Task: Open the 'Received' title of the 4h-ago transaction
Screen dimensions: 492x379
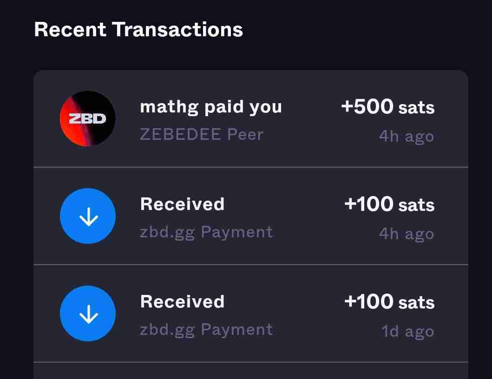Action: coord(182,204)
